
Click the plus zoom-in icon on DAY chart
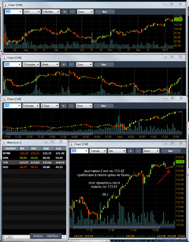(x=65, y=12)
